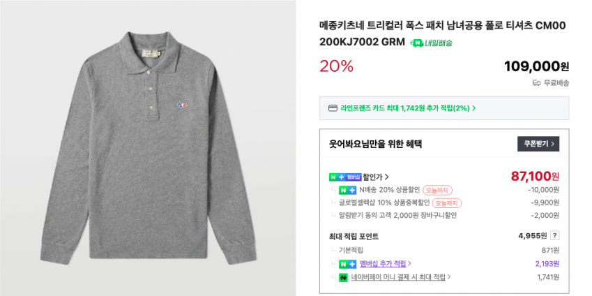Click the 내일배송 delivery badge icon
Screen dimensions: 592x296
[x=417, y=43]
